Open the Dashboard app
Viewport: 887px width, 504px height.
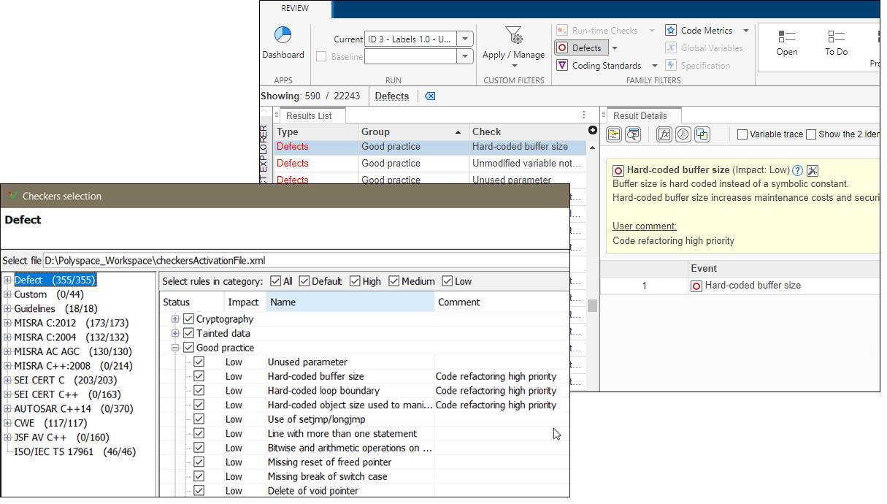(283, 44)
